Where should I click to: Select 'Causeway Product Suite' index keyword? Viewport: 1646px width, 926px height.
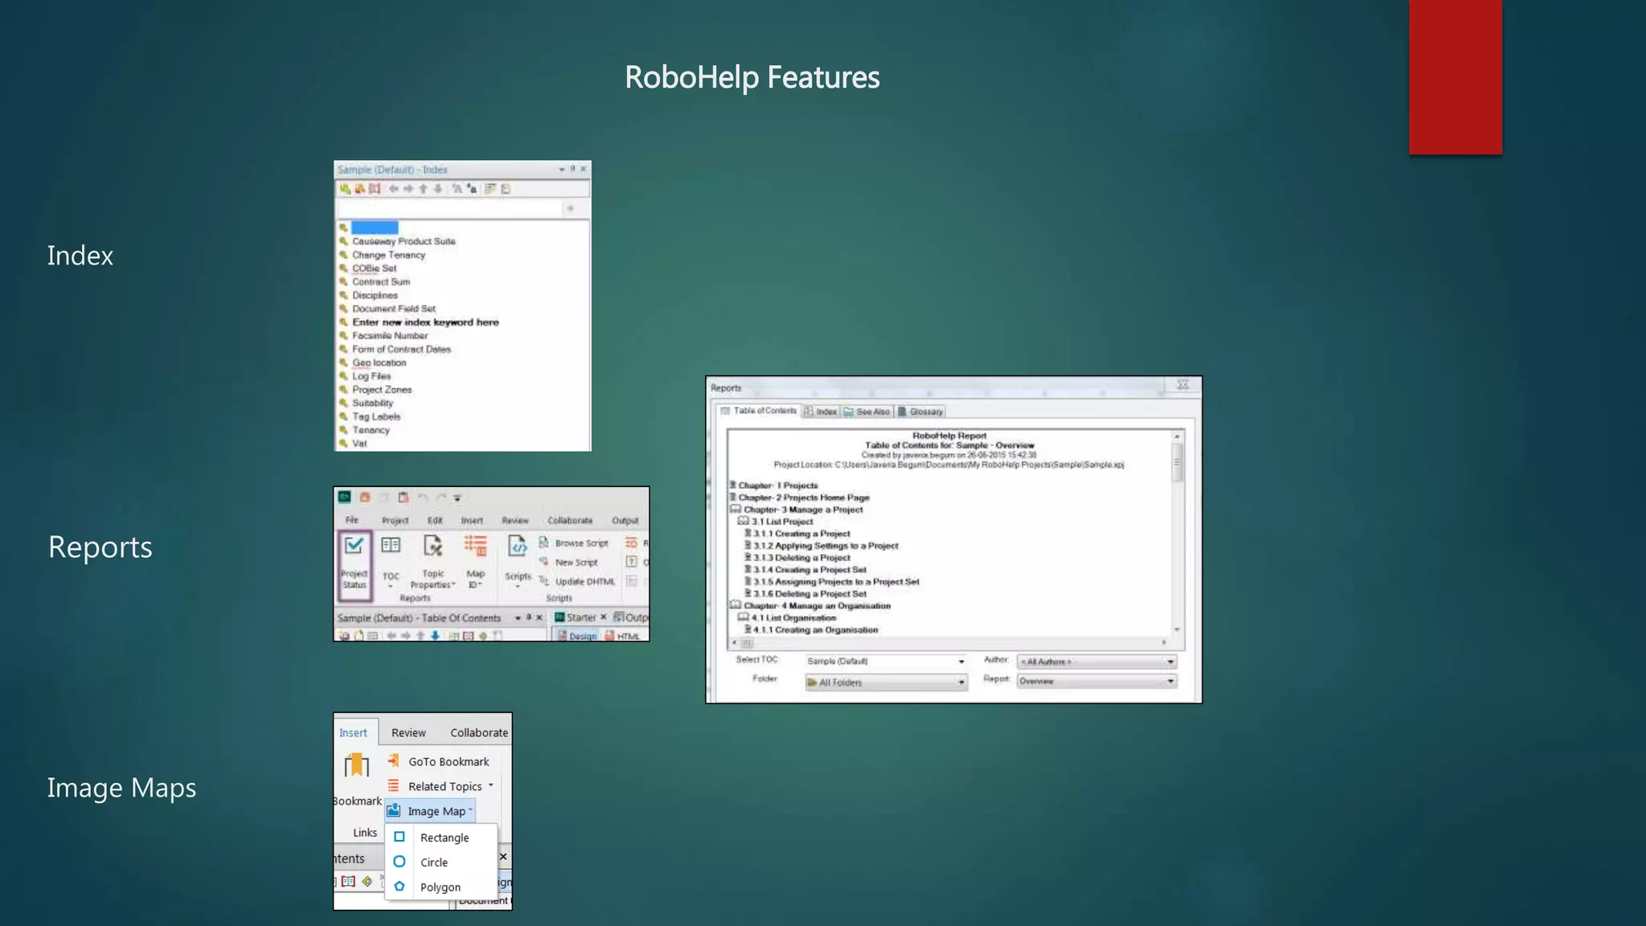tap(403, 241)
